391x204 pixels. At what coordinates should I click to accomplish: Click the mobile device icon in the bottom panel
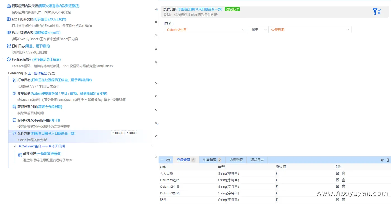[388, 160]
